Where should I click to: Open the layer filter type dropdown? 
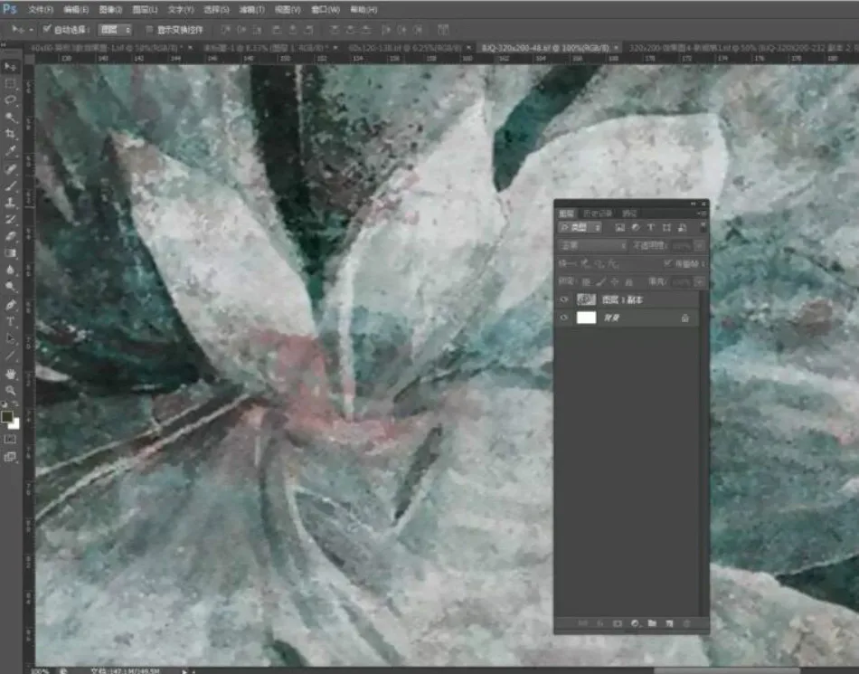click(x=581, y=227)
